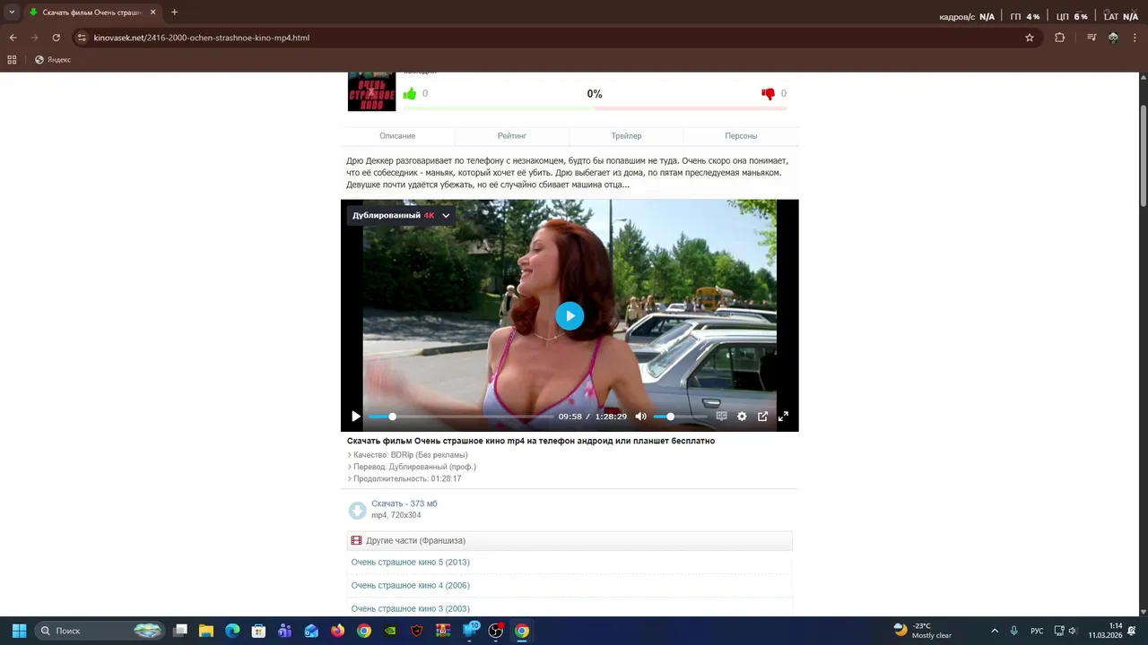The image size is (1148, 645).
Task: Open the Chrome profile avatar
Action: coord(1113,38)
